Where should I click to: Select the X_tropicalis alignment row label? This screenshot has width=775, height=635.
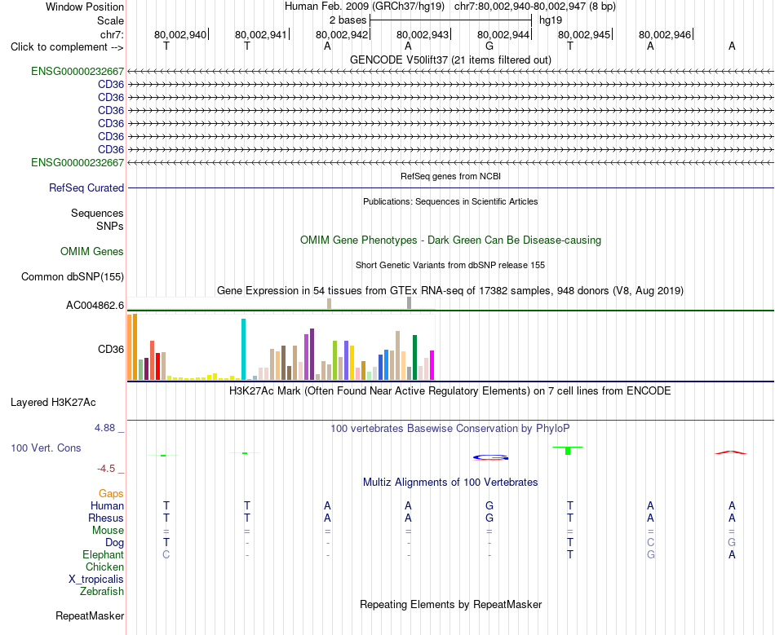[96, 580]
